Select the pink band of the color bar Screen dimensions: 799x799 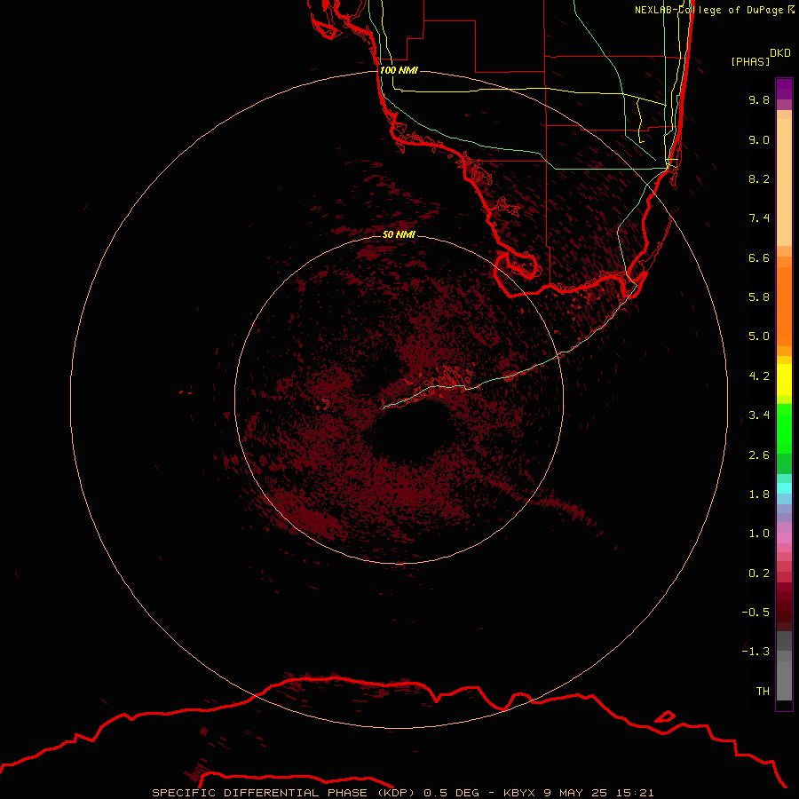point(784,538)
